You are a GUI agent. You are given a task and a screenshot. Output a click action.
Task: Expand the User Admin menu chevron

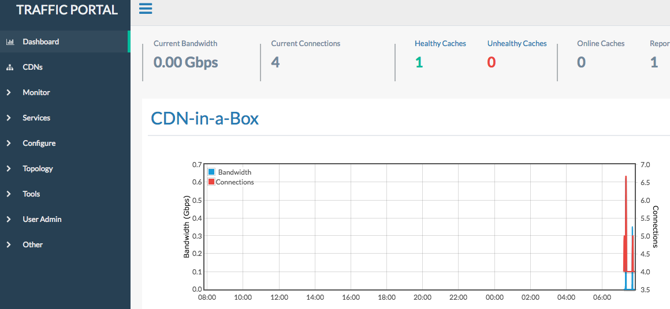tap(9, 220)
